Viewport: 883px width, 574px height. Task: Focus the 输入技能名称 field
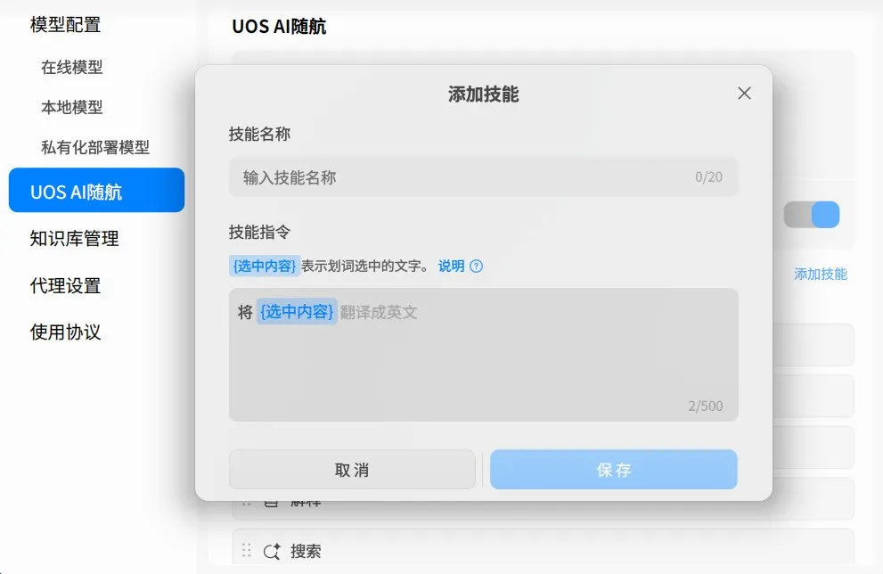[484, 176]
